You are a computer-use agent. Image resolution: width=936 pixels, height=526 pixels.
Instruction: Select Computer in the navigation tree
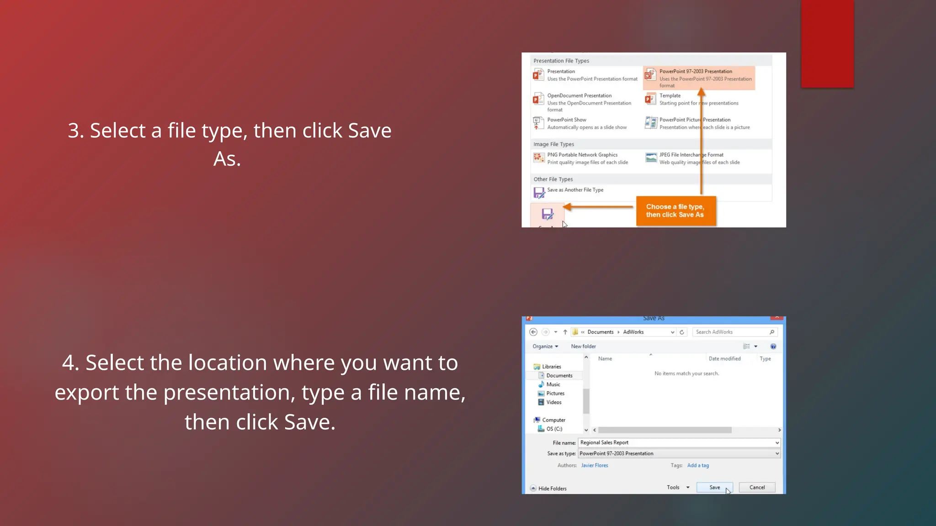[x=550, y=420]
